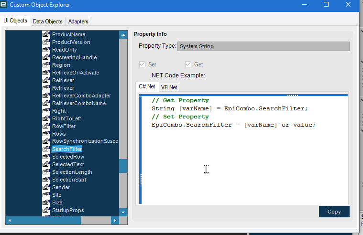Select the RightToLeft property
Viewport: 363px width, 235px height.
tap(66, 118)
